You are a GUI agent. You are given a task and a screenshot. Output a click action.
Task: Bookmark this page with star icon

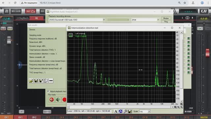[185, 3]
